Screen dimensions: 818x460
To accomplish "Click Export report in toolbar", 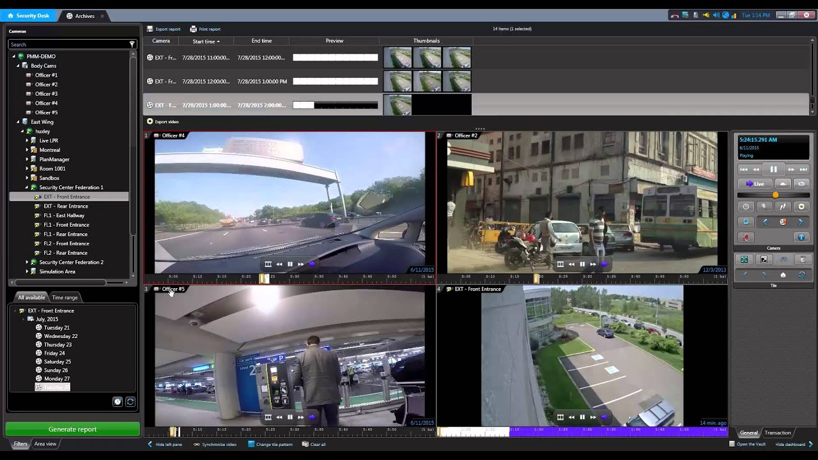I will pyautogui.click(x=164, y=29).
